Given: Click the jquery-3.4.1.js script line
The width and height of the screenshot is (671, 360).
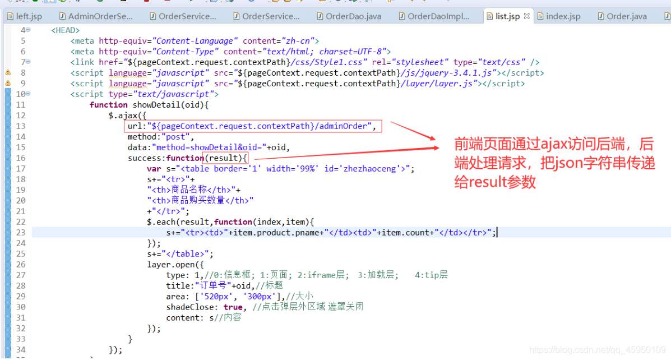Looking at the screenshot, I should click(x=307, y=73).
